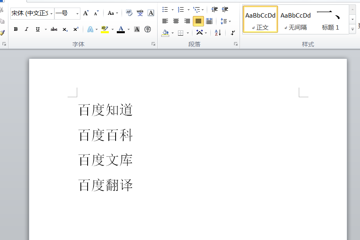
Task: Toggle Bold formatting
Action: 16,29
